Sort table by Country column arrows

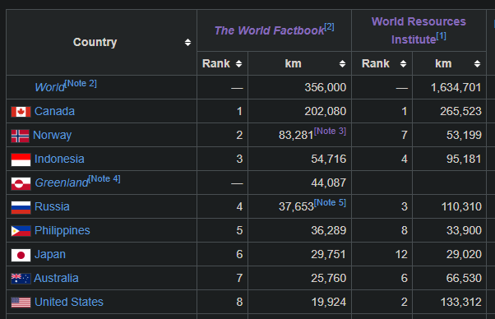(187, 42)
